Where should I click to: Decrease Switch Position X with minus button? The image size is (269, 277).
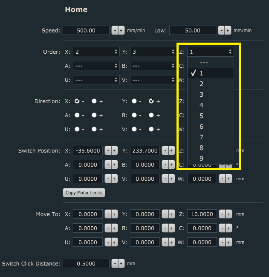pyautogui.click(x=108, y=150)
